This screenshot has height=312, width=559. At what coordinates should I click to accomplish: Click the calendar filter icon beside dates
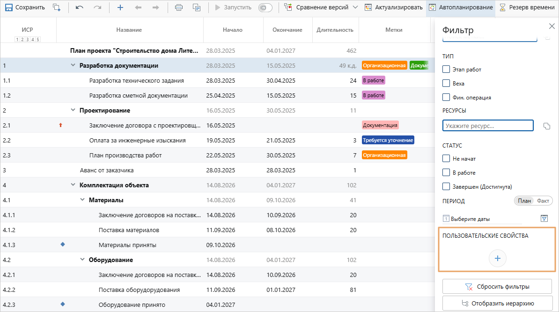click(544, 219)
